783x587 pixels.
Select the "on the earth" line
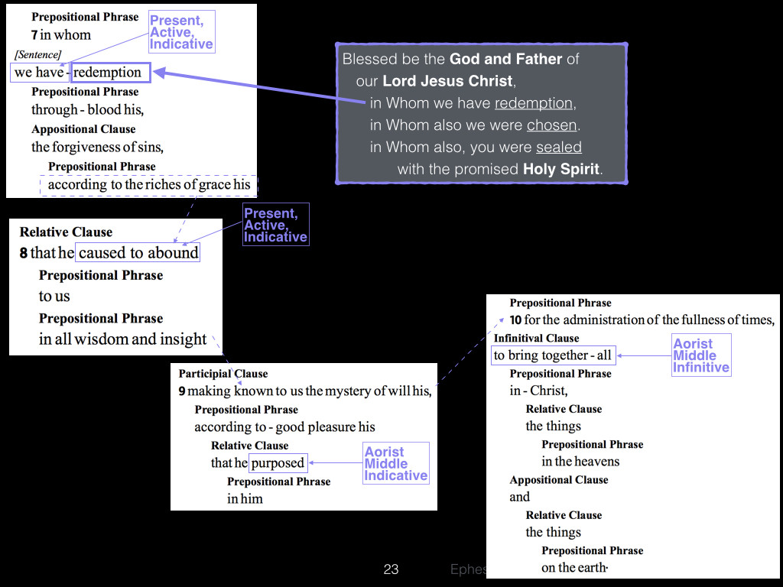tap(574, 568)
